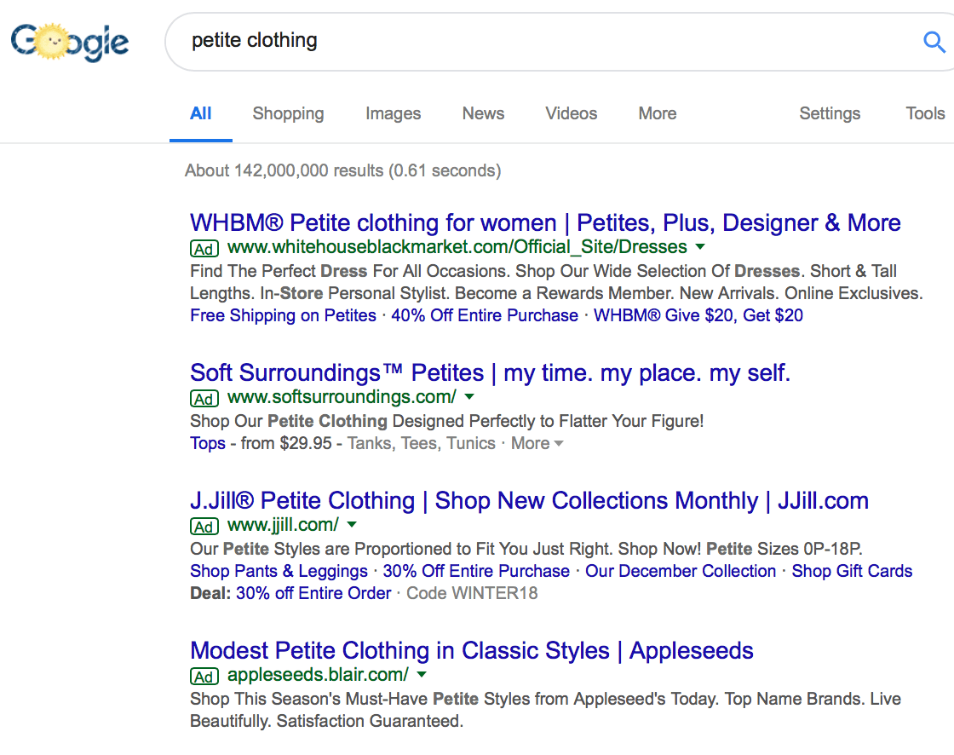Screen dimensions: 954x755
Task: Open the Tops price link
Action: (x=208, y=443)
